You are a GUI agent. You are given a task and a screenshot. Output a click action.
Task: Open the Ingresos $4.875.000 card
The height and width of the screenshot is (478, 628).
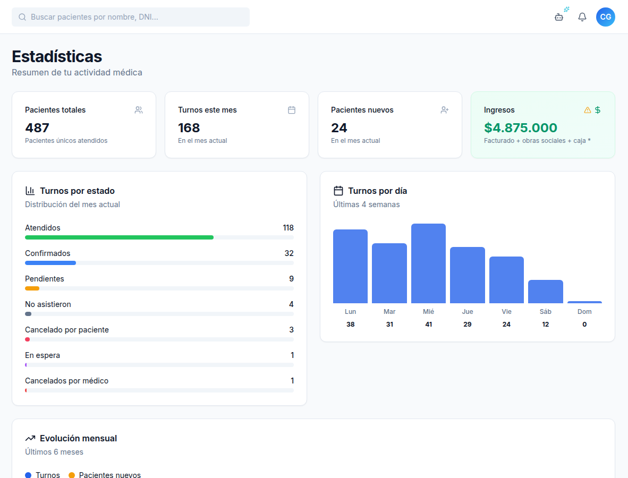click(x=542, y=125)
